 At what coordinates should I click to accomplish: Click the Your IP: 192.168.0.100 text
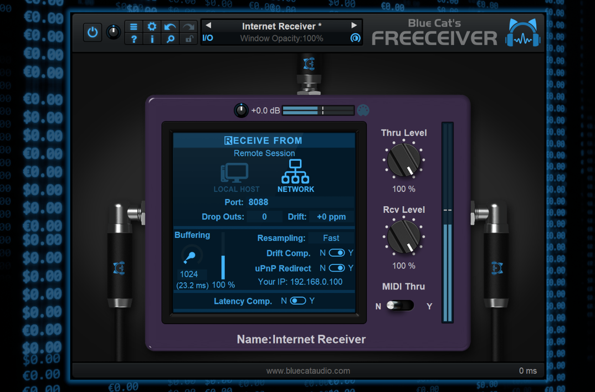300,282
